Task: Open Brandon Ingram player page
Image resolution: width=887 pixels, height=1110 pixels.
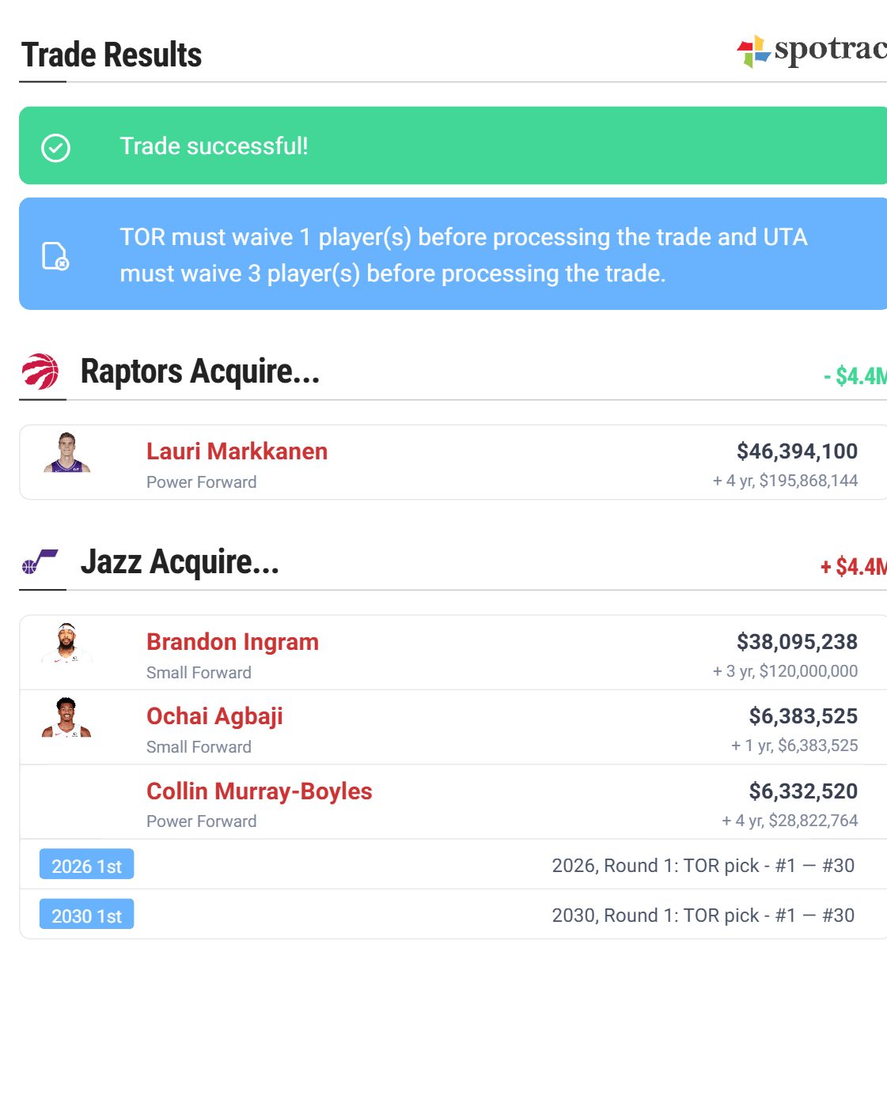Action: [233, 642]
